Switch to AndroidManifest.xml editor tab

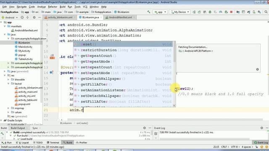[x=120, y=17]
